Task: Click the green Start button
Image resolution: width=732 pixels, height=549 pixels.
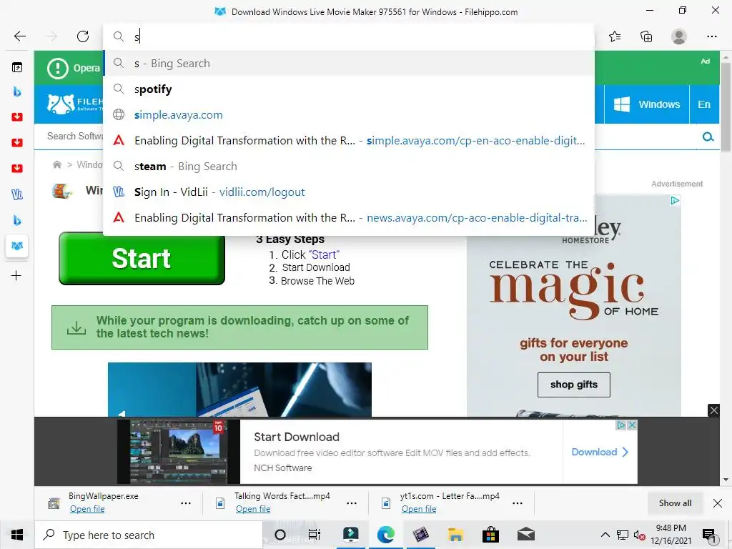Action: [142, 258]
